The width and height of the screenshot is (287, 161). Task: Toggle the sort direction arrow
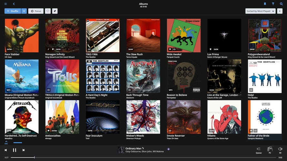tap(280, 11)
